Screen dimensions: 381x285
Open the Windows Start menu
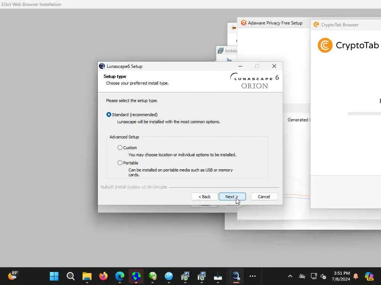point(54,276)
